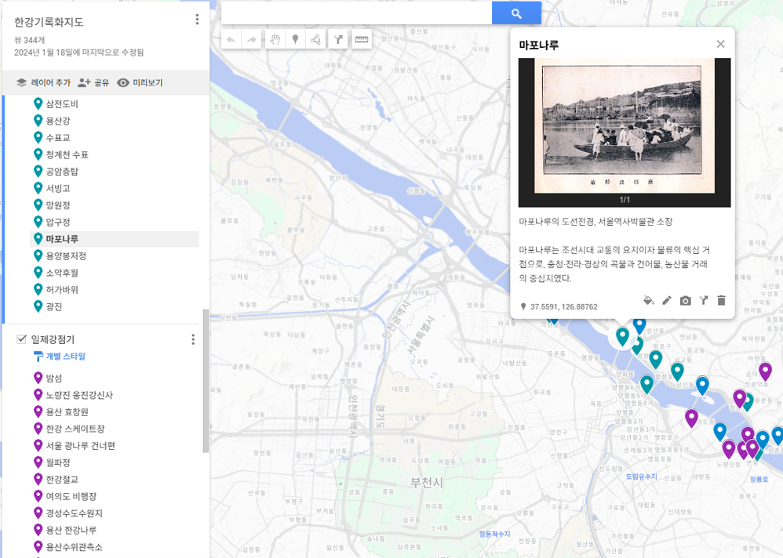The height and width of the screenshot is (558, 783).
Task: Add photo using camera icon in popup
Action: click(x=685, y=300)
